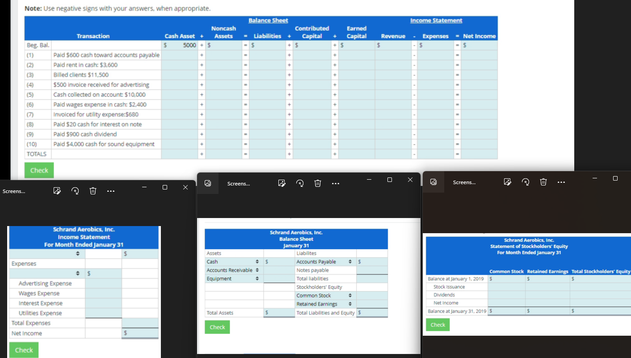Image resolution: width=631 pixels, height=358 pixels.
Task: Click the 'Balance Sheet' column group heading
Action: 268,21
